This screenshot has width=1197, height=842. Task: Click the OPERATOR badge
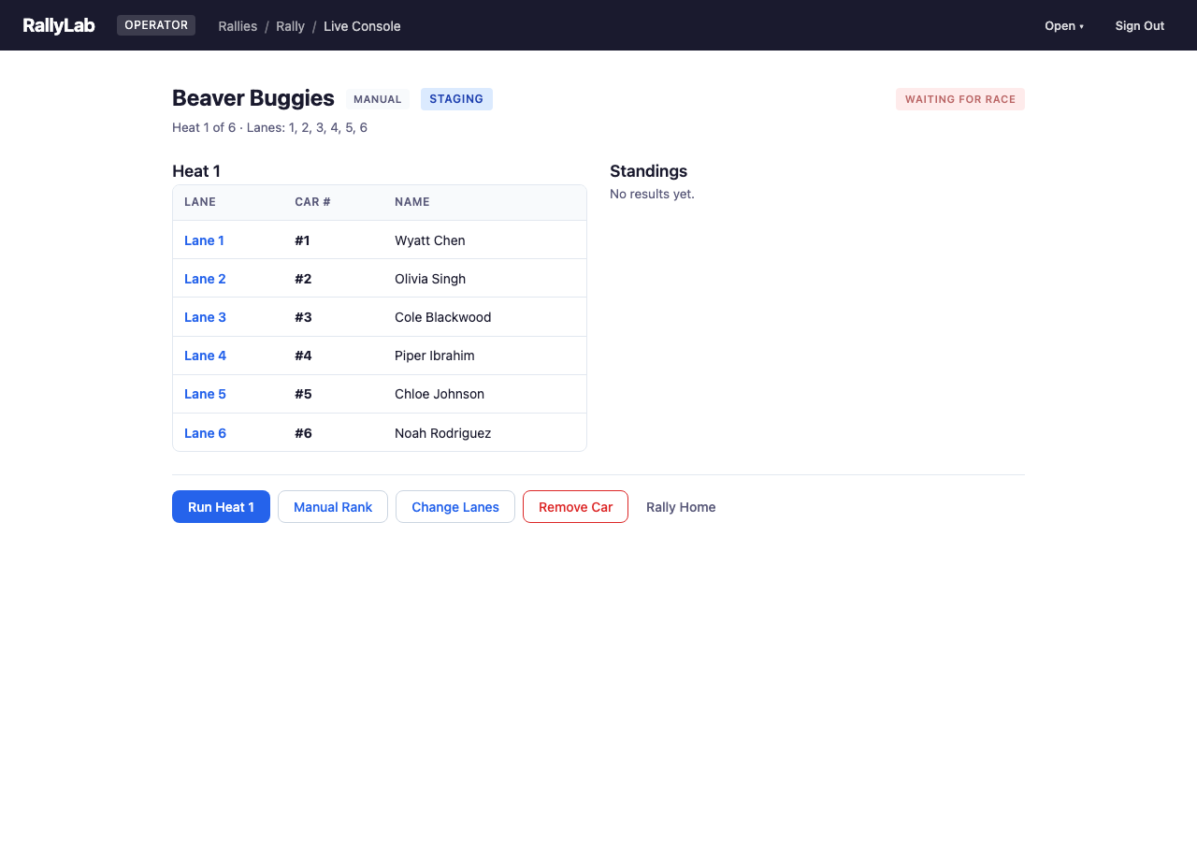click(x=155, y=24)
